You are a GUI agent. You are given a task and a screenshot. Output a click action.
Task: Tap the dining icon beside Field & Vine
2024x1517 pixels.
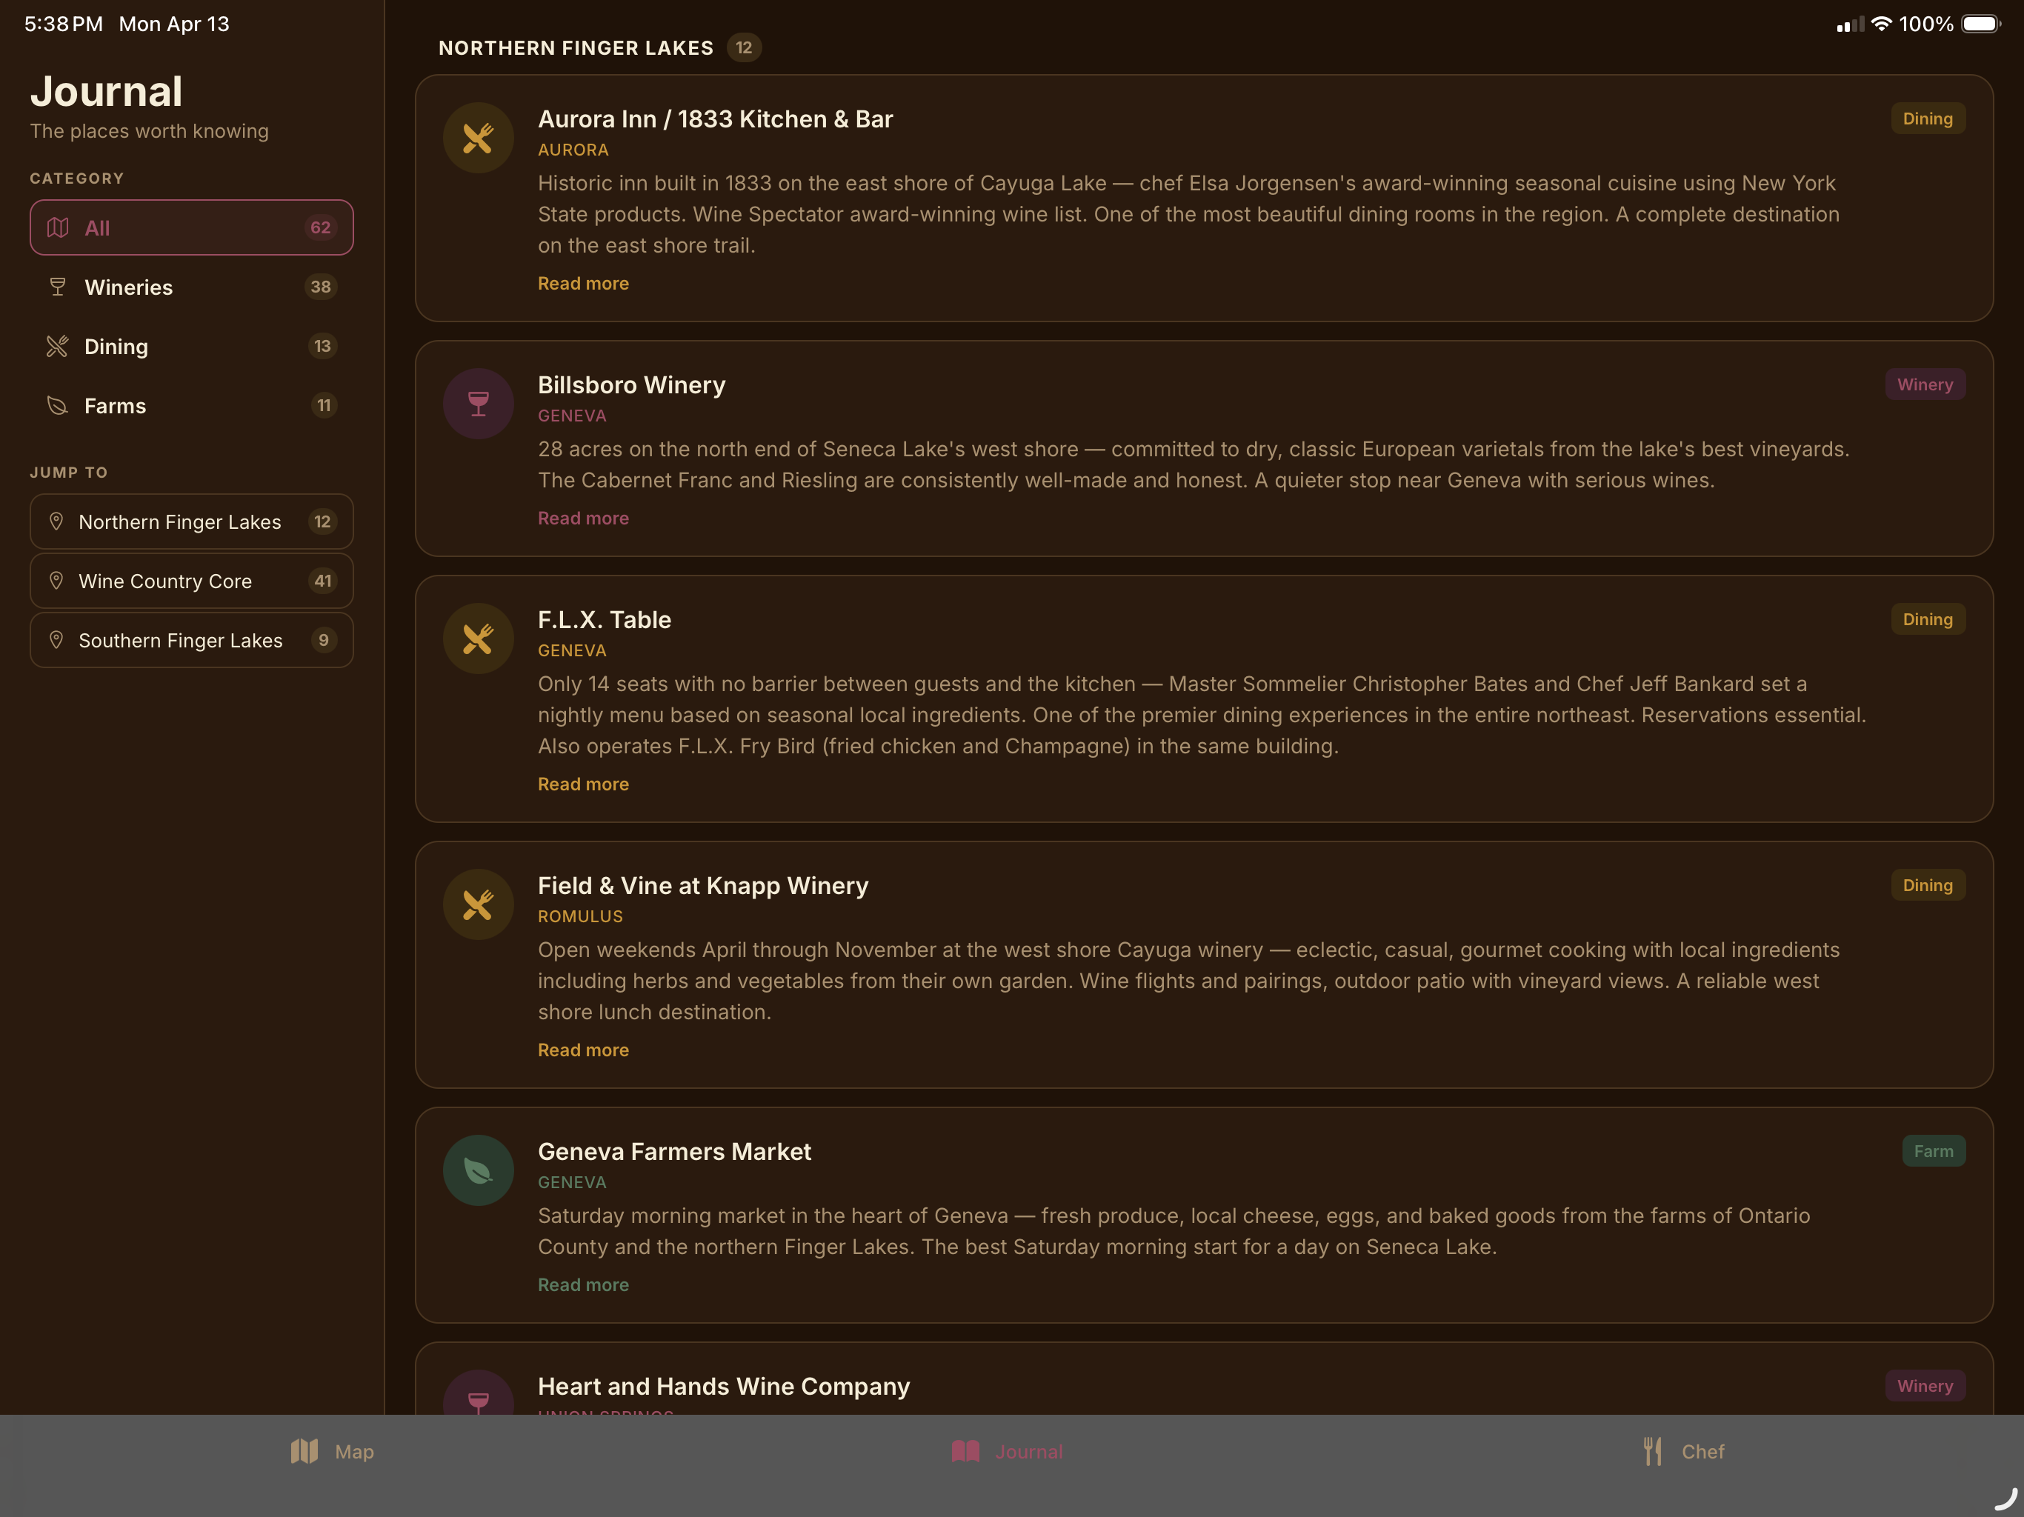[478, 905]
